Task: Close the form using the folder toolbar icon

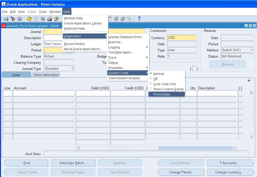Action: coord(56,19)
